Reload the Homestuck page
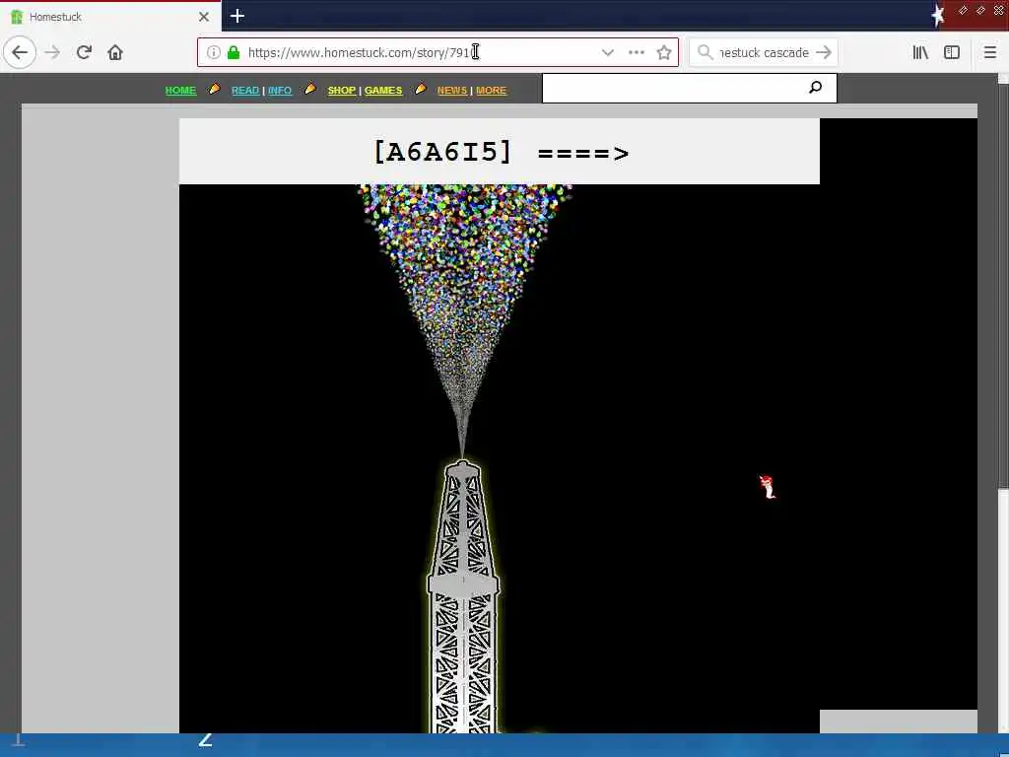 pyautogui.click(x=84, y=52)
